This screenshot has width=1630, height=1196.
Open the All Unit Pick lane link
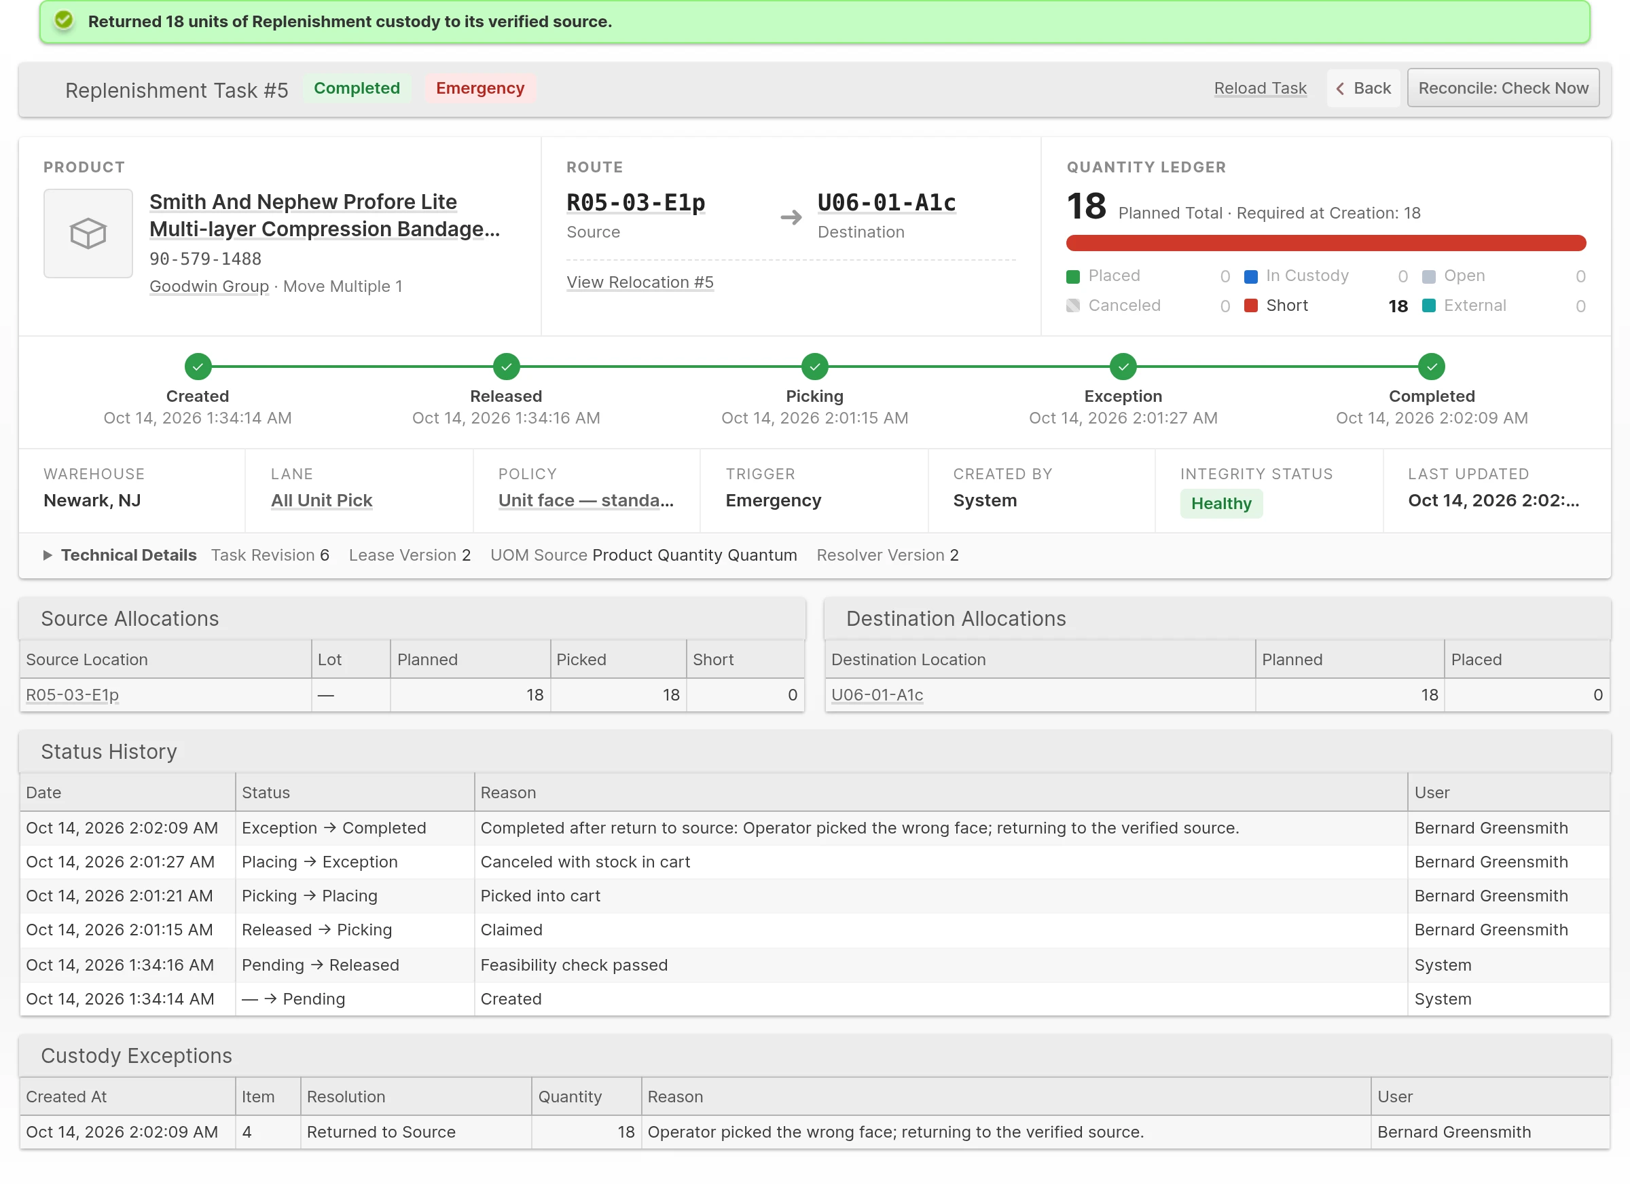tap(322, 500)
